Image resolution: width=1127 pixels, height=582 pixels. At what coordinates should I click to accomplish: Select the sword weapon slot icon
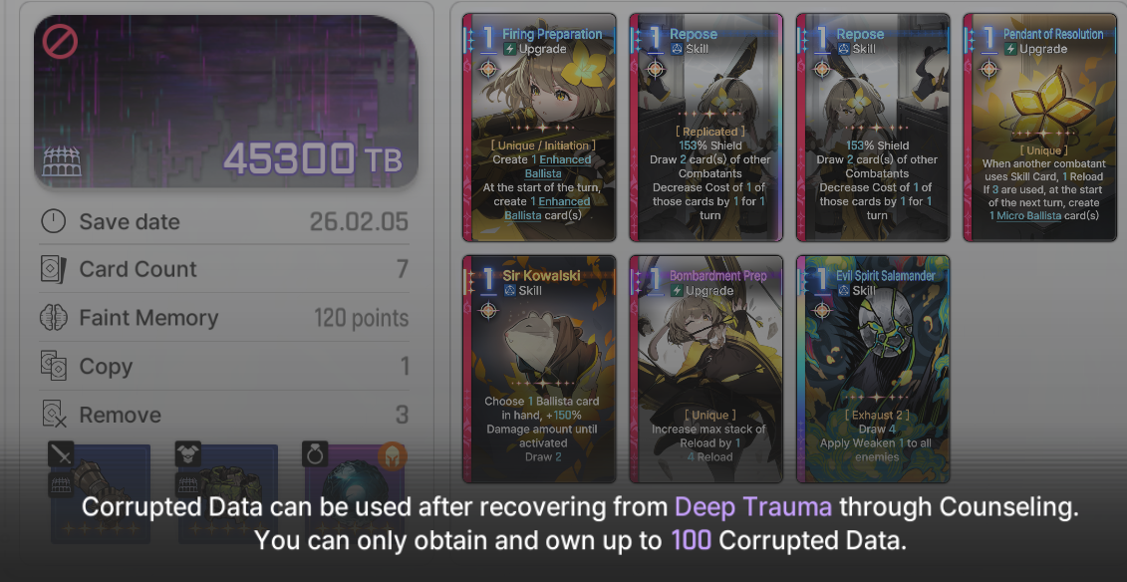pos(61,454)
